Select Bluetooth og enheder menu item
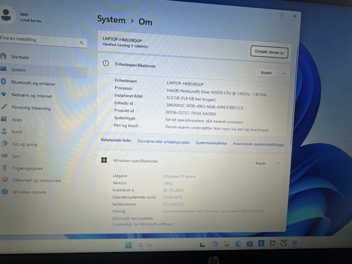Screen dimensions: 352x264 [x=33, y=83]
